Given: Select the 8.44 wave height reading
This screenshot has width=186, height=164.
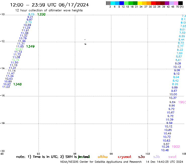Looking at the screenshot, I should (181, 40).
